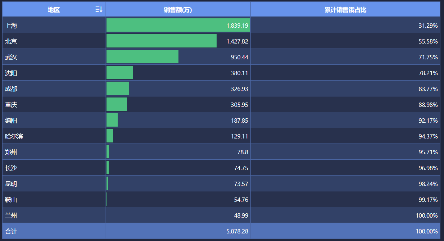Click the 地区 column header label
This screenshot has width=444, height=241.
click(x=54, y=10)
